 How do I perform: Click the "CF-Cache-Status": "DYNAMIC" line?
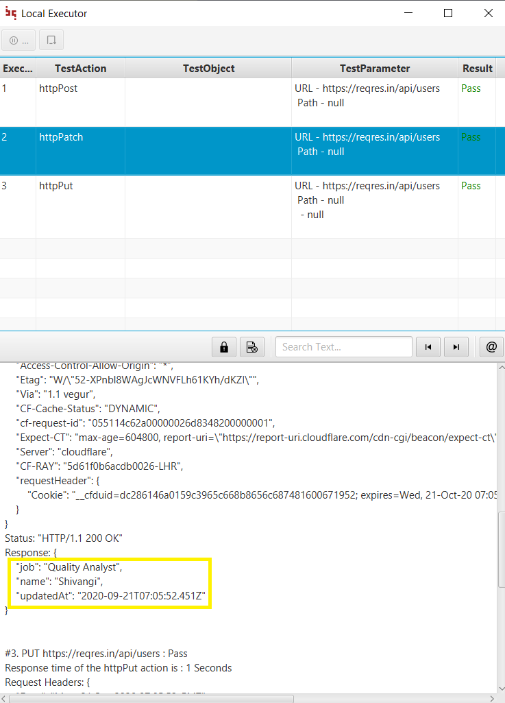point(88,409)
